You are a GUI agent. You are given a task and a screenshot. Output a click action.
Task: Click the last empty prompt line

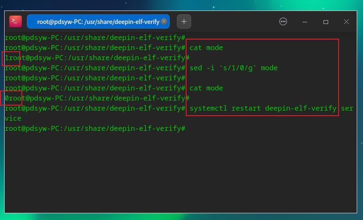(x=95, y=128)
